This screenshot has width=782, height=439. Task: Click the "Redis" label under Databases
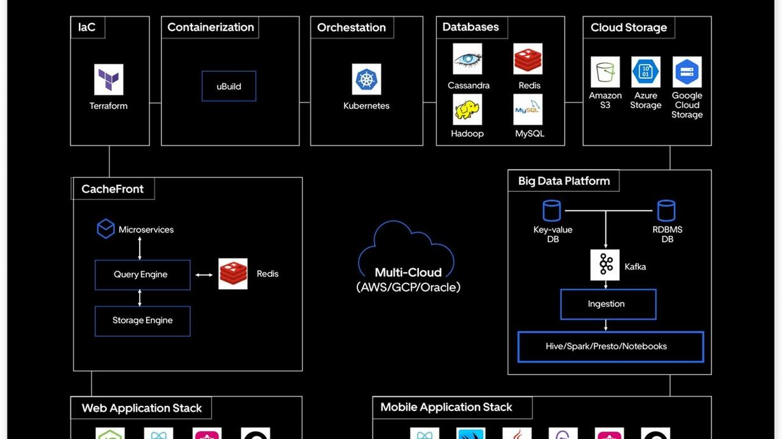coord(530,85)
